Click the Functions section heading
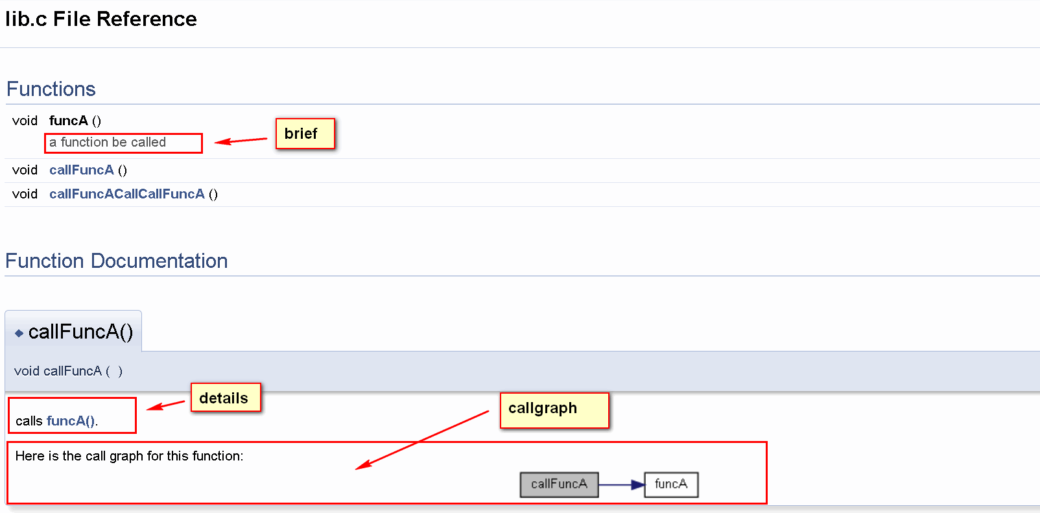 [x=51, y=89]
